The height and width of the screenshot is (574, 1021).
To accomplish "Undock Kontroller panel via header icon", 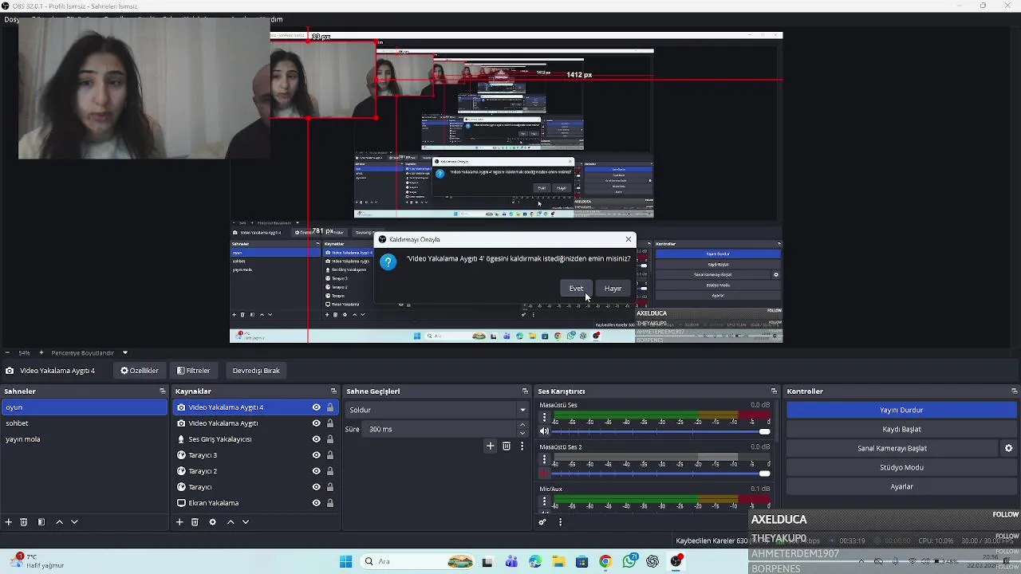I will coord(1014,391).
